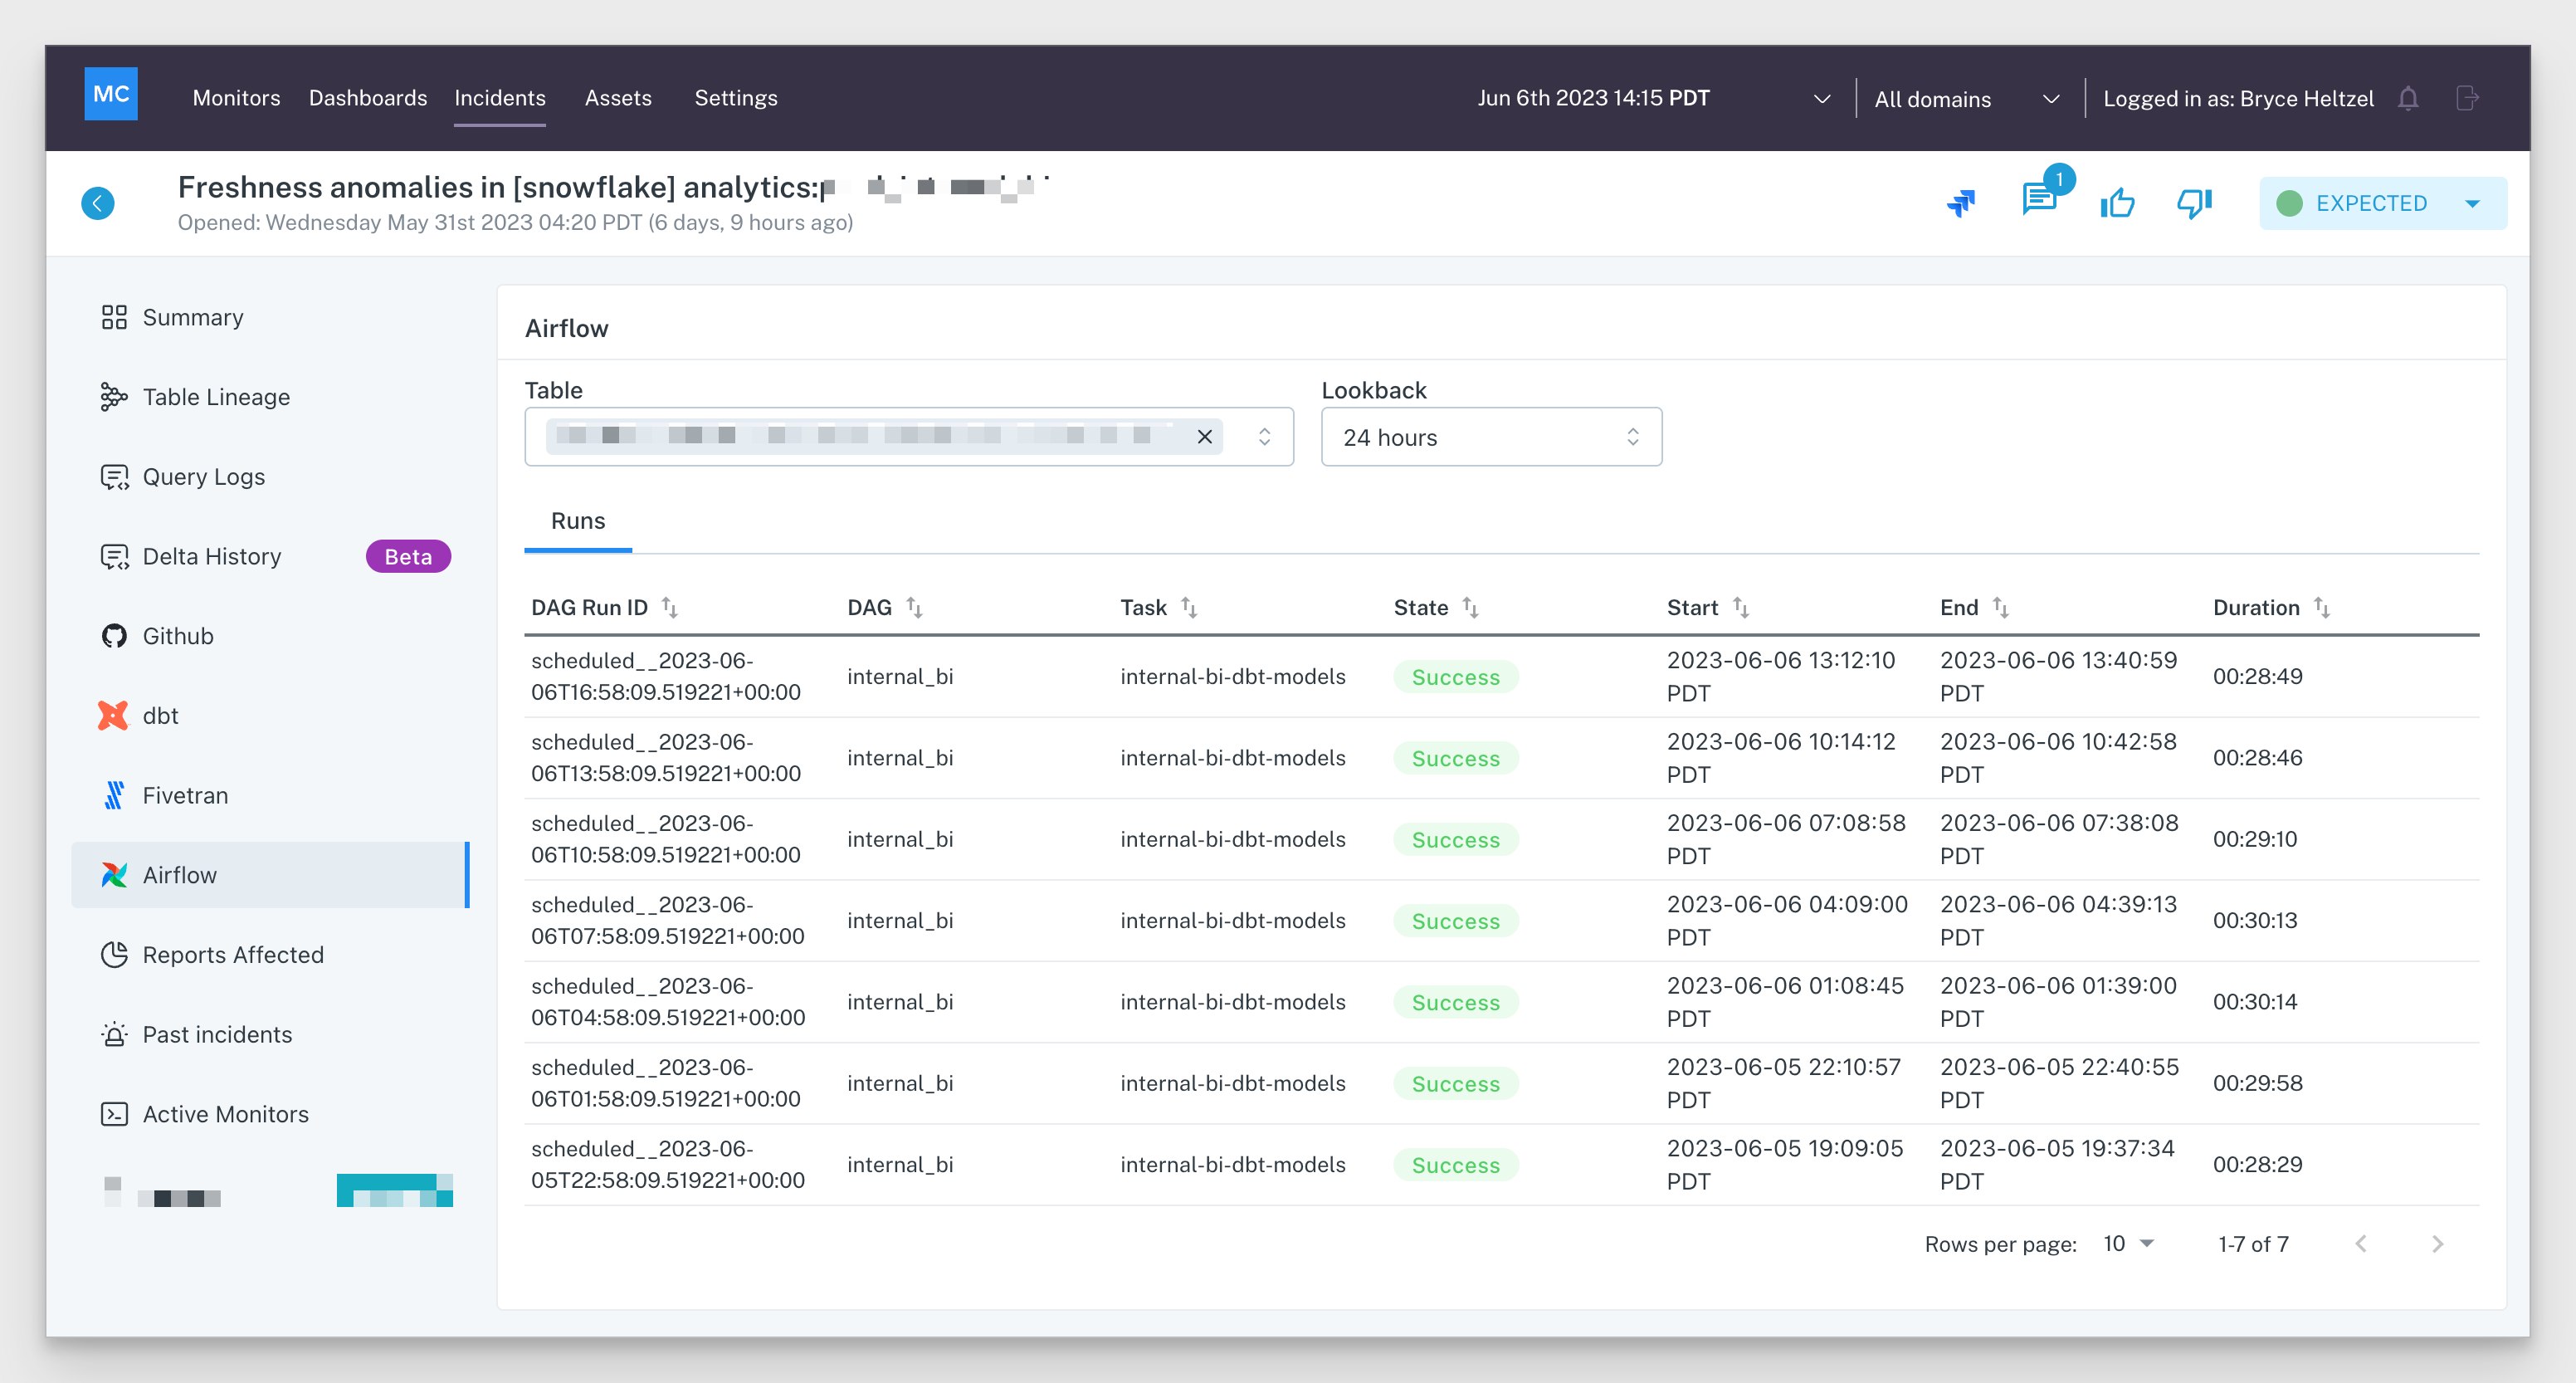Screen dimensions: 2576x1383
Task: Open the Monitors menu item
Action: coord(236,98)
